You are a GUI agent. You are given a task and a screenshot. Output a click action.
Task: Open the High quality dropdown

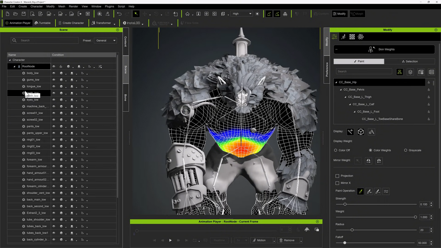tap(242, 14)
